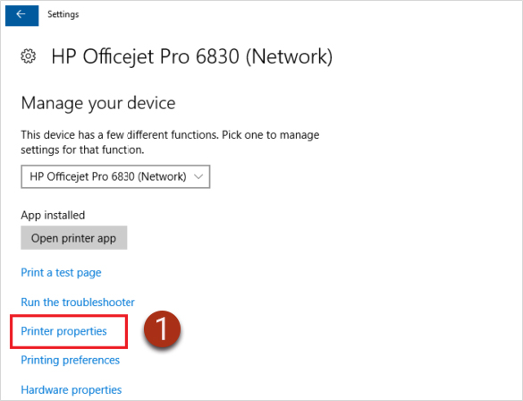Open Hardware properties
The height and width of the screenshot is (401, 523).
tap(71, 389)
